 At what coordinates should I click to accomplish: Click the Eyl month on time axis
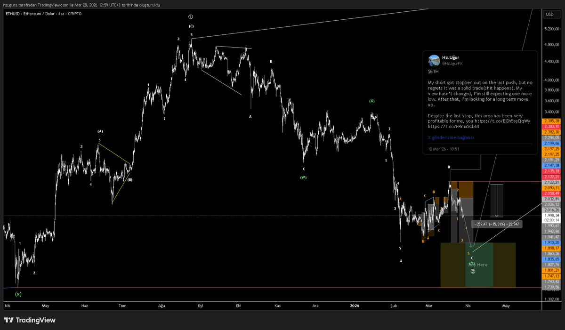point(200,306)
